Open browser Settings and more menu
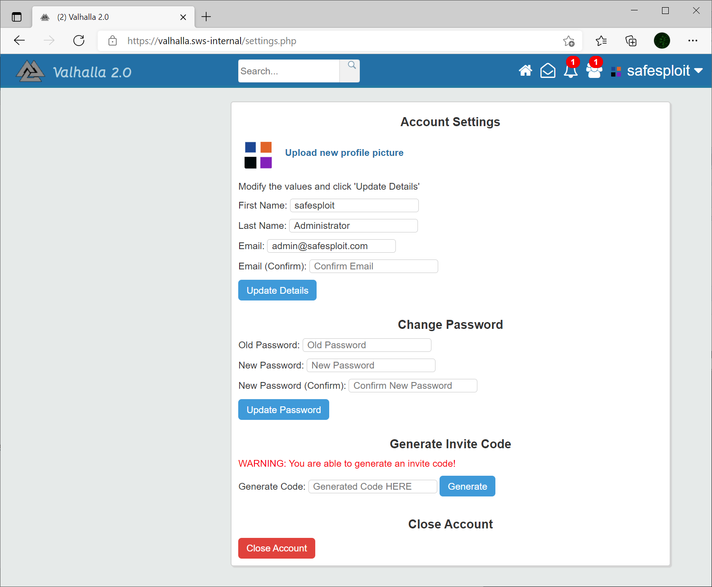Image resolution: width=712 pixels, height=587 pixels. click(x=693, y=41)
